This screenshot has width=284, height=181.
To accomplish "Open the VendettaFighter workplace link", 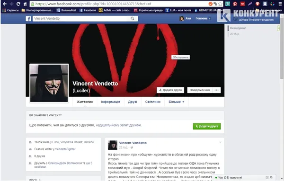I will (65, 149).
